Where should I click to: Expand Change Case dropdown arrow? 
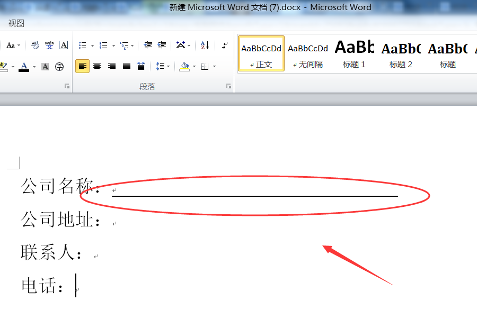[19, 45]
